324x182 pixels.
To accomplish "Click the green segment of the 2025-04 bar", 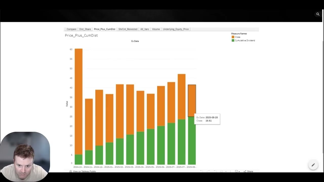I will (x=140, y=148).
